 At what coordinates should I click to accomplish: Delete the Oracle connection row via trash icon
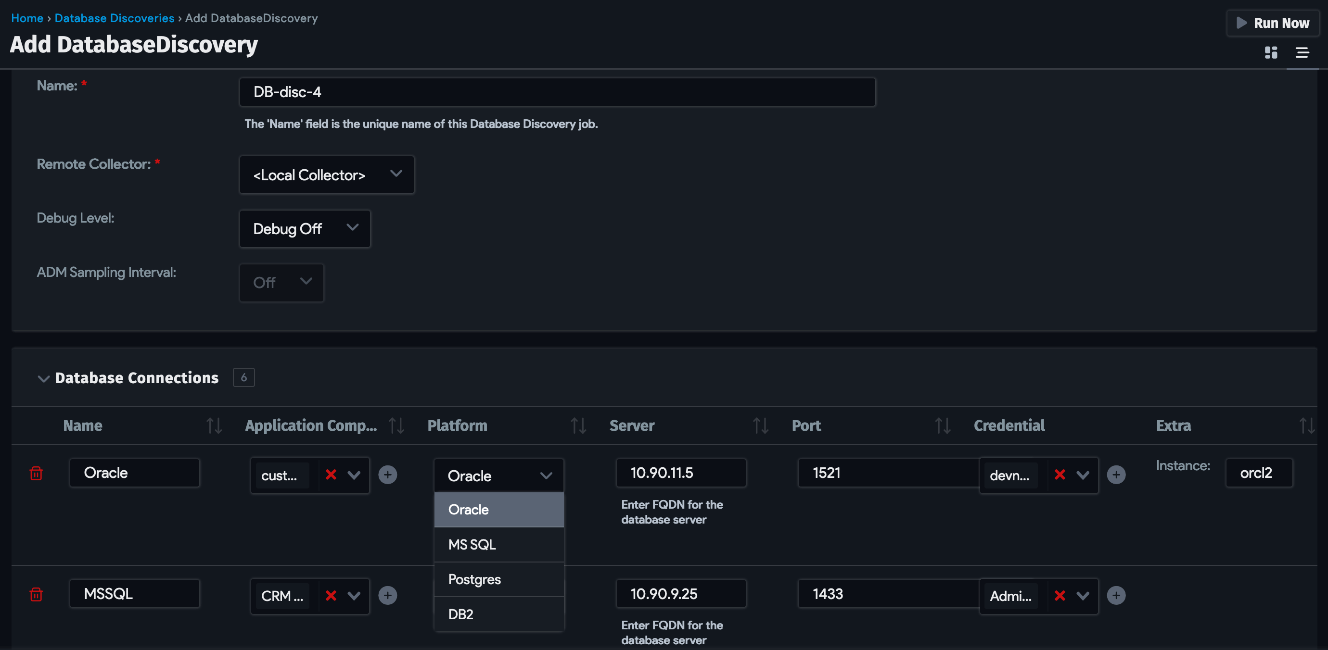pos(36,475)
